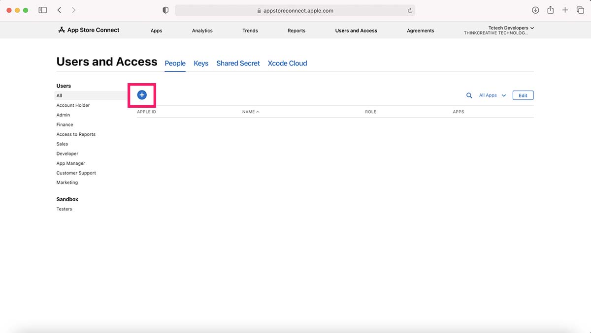
Task: Go forward with Safari forward arrow
Action: (x=74, y=10)
